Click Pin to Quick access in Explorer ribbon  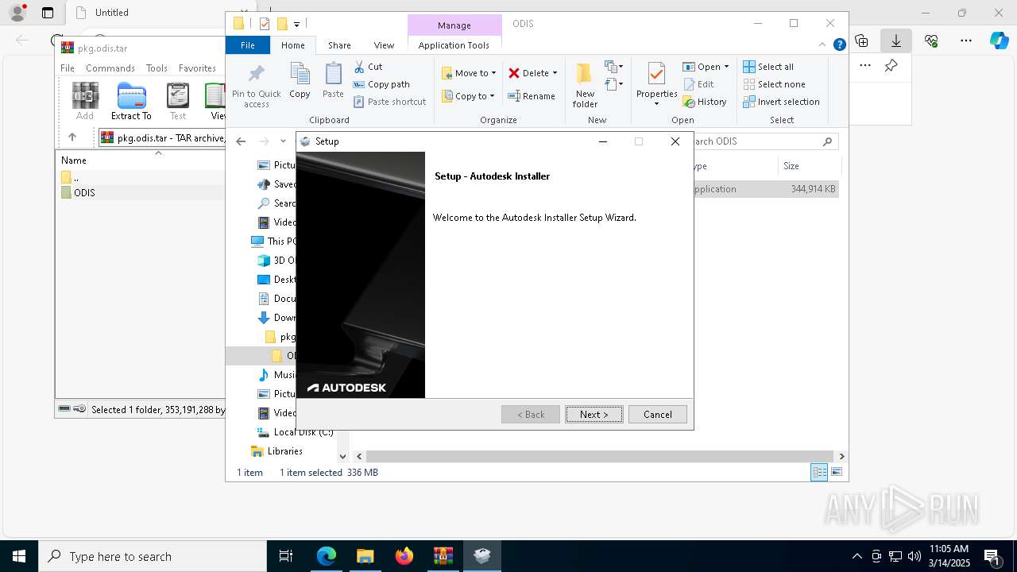[257, 87]
